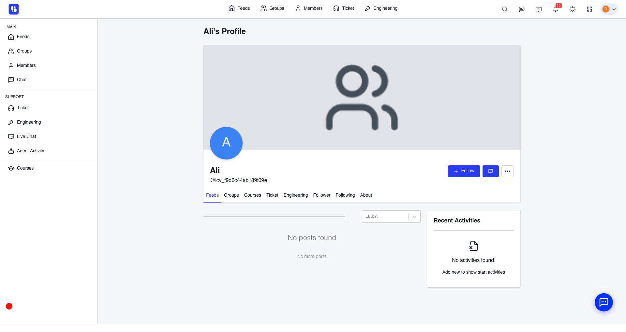626x332 pixels.
Task: Open the chat messages icon in the header
Action: click(522, 9)
